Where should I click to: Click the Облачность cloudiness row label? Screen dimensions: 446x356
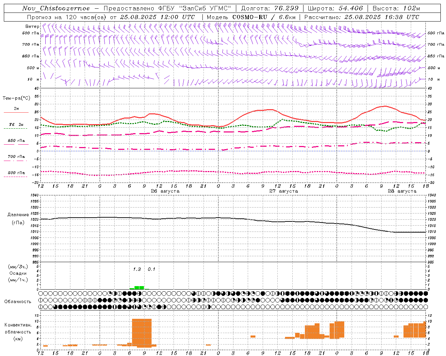click(18, 302)
